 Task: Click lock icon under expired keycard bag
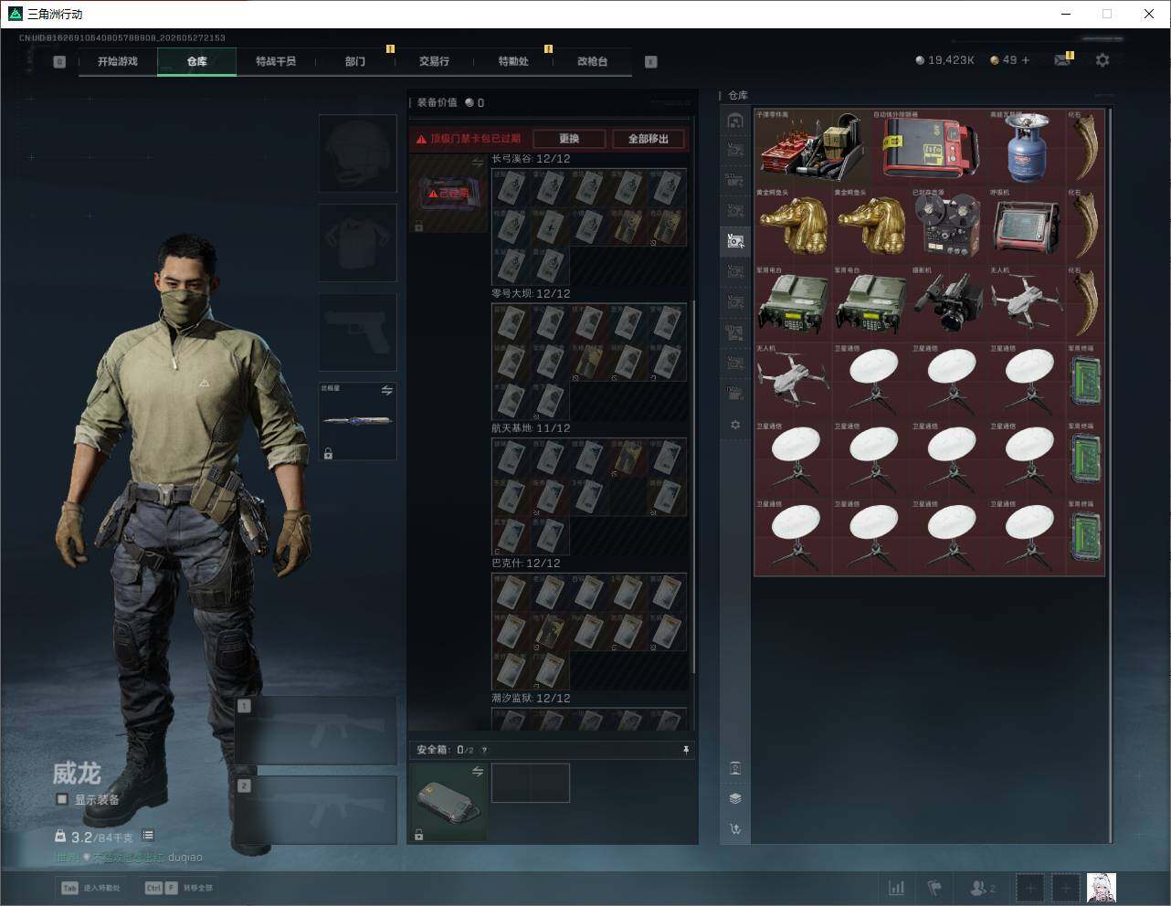pyautogui.click(x=418, y=226)
